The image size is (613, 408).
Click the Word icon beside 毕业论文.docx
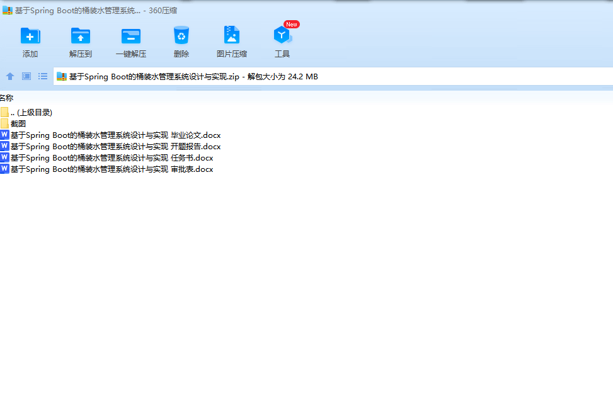point(4,135)
